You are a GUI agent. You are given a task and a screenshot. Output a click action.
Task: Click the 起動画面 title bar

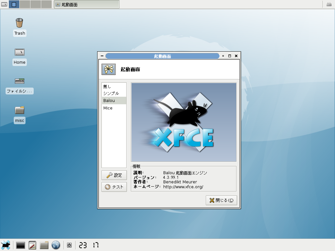tap(162, 56)
